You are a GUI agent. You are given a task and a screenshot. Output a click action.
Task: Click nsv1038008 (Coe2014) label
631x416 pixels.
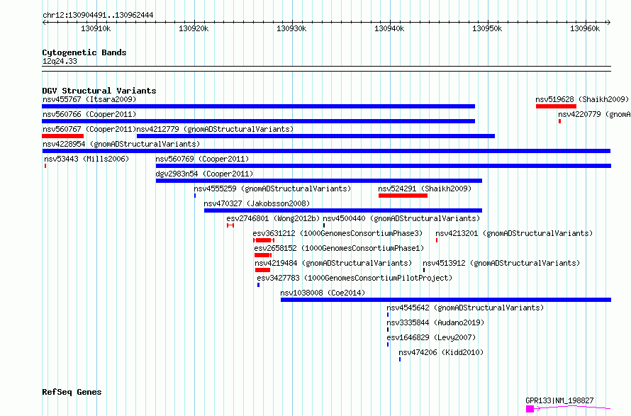[x=323, y=293]
